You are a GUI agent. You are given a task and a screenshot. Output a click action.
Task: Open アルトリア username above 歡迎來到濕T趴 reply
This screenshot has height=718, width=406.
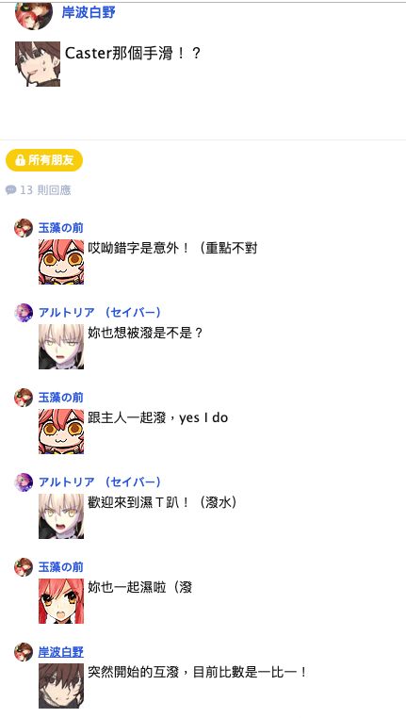tap(100, 482)
